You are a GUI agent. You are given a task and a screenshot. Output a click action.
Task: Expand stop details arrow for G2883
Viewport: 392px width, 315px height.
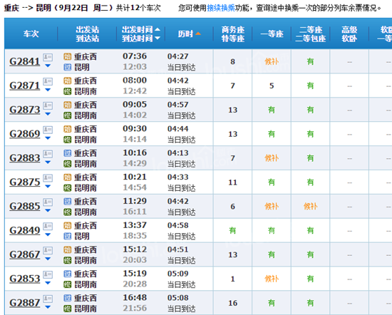tap(48, 162)
